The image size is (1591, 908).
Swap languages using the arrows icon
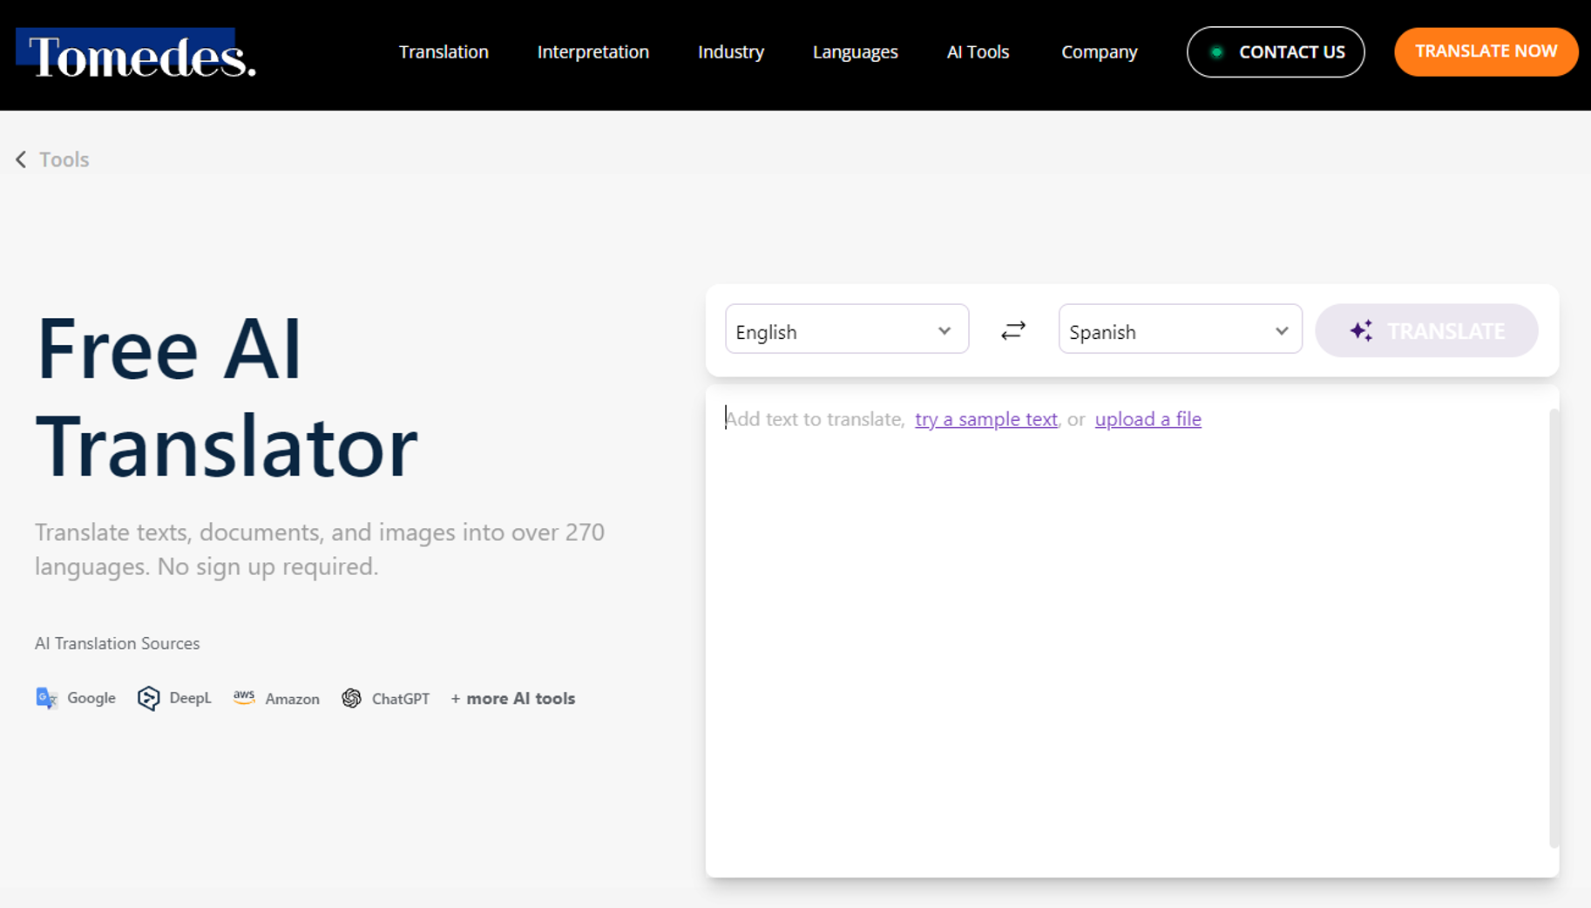(1012, 330)
